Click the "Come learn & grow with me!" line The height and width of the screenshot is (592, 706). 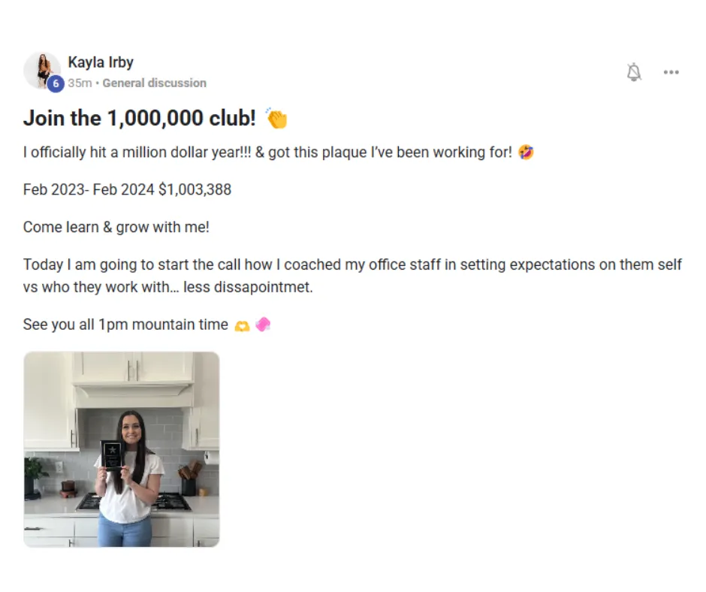(116, 227)
